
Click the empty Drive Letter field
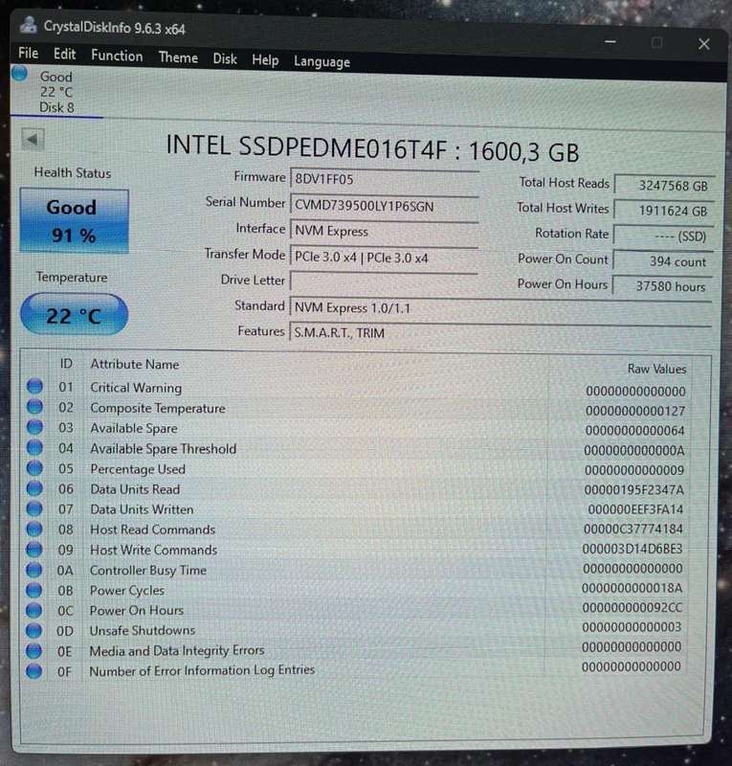385,282
